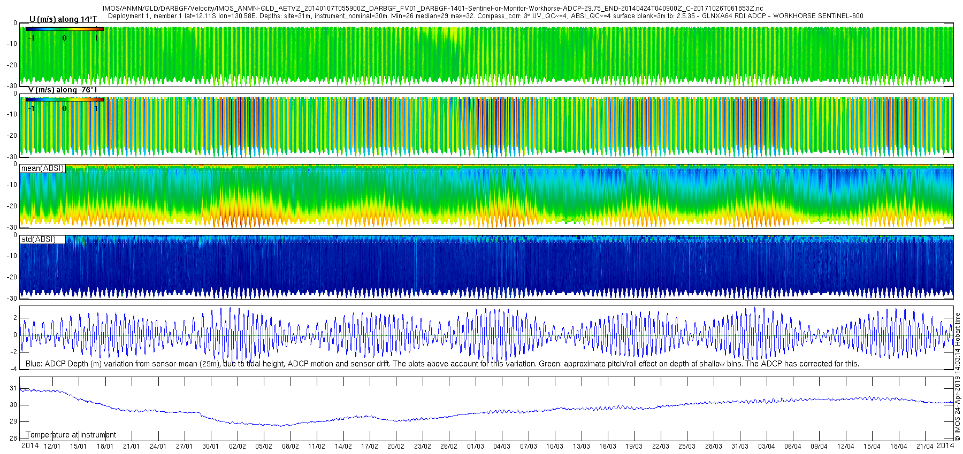
Task: Click the '21/04' date tick label
Action: tap(925, 447)
